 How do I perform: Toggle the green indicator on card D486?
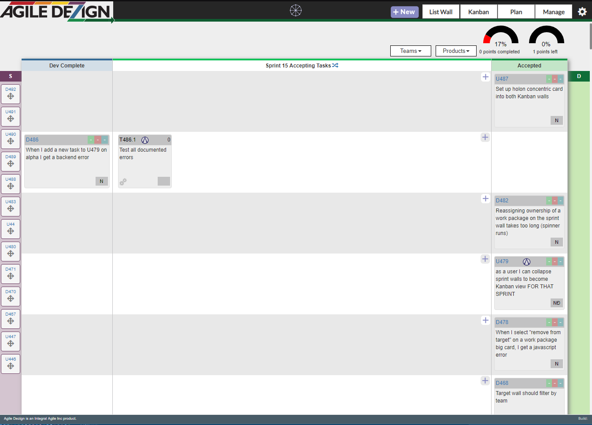pyautogui.click(x=91, y=140)
